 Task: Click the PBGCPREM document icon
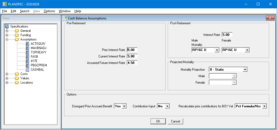click(28, 65)
